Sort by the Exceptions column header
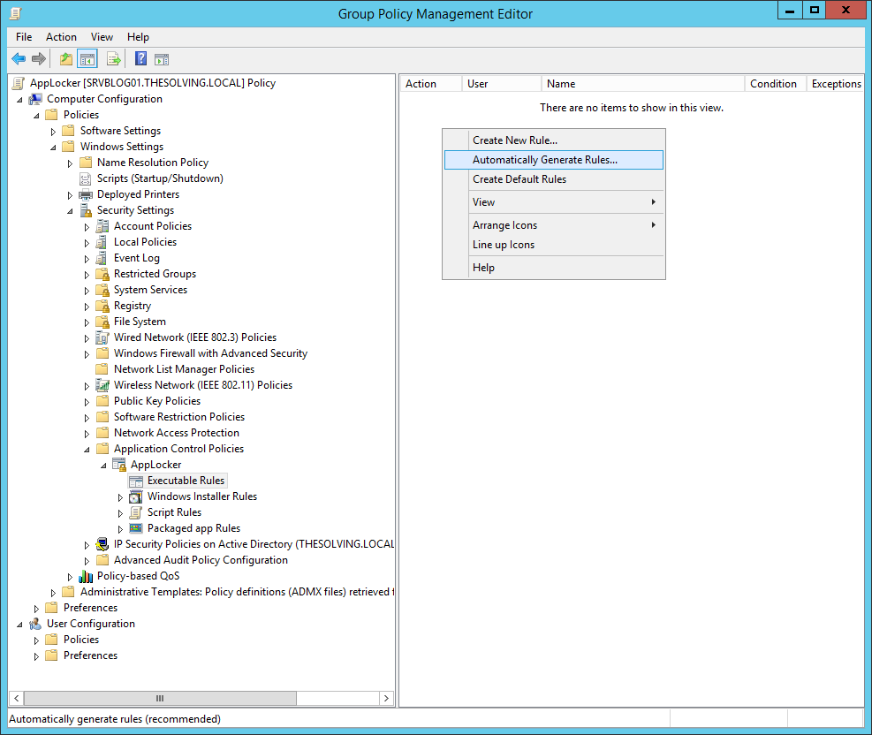872x735 pixels. coord(835,83)
